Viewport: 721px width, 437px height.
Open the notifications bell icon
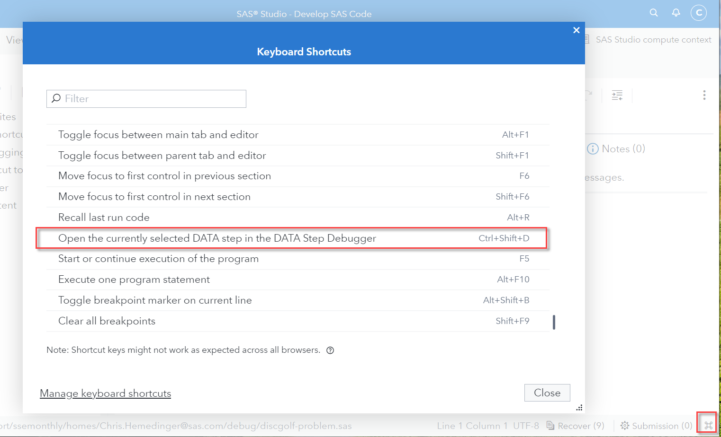676,13
